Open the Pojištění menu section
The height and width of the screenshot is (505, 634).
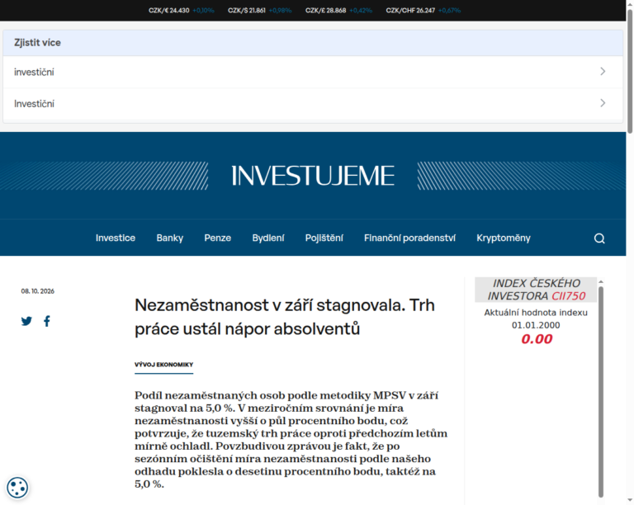tap(324, 238)
